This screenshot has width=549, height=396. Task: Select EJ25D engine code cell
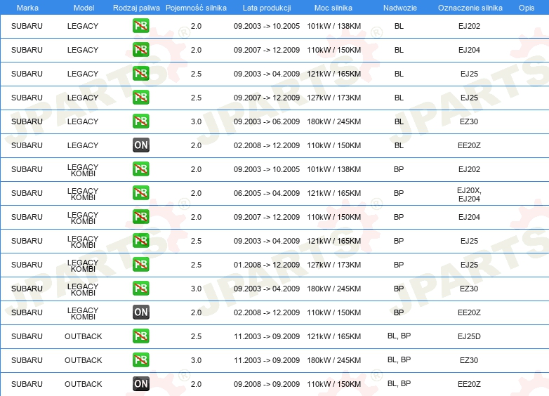[x=469, y=336]
